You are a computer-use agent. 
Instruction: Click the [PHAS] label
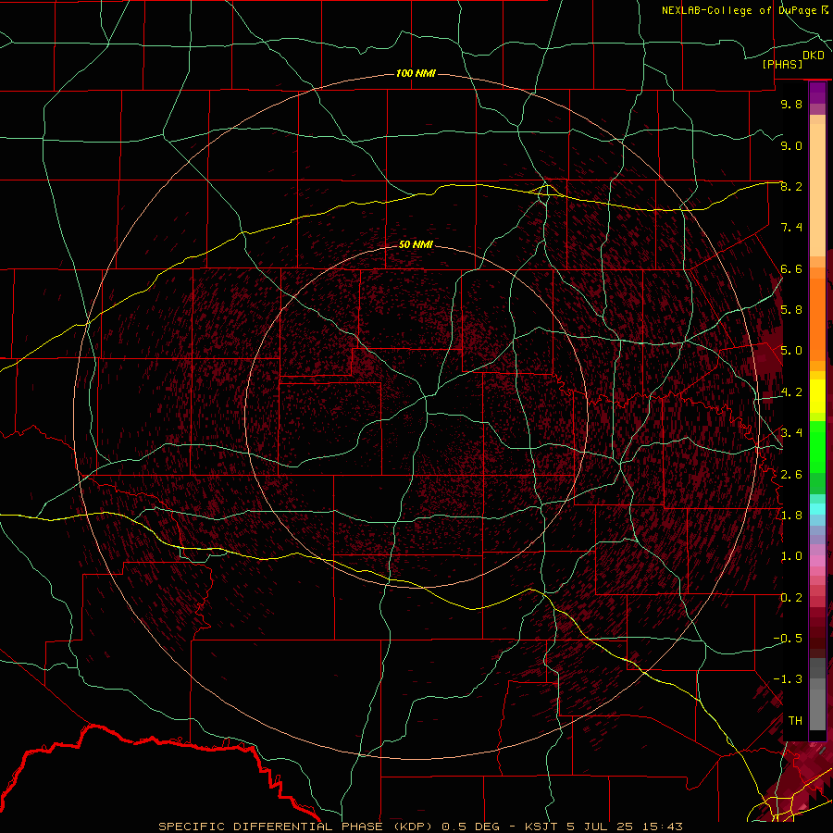point(782,64)
